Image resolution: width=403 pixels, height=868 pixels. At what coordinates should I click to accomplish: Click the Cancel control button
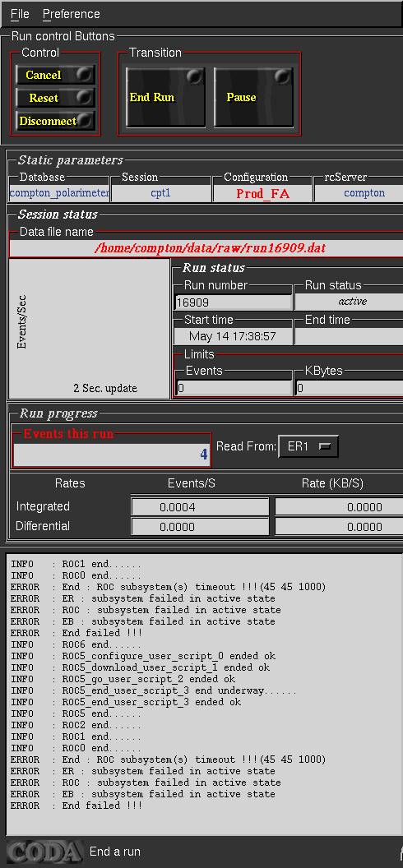pos(55,75)
